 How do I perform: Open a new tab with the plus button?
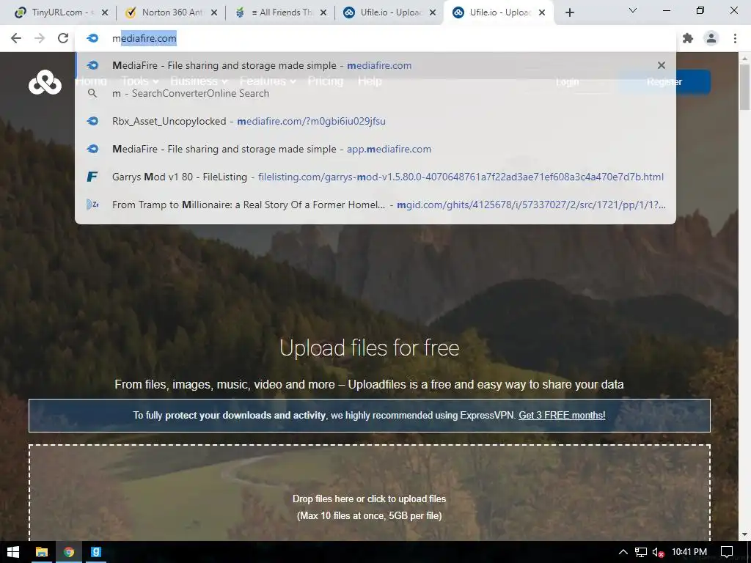click(x=569, y=12)
